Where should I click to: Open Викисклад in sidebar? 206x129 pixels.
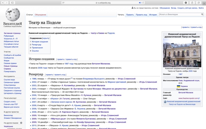coord(8,115)
